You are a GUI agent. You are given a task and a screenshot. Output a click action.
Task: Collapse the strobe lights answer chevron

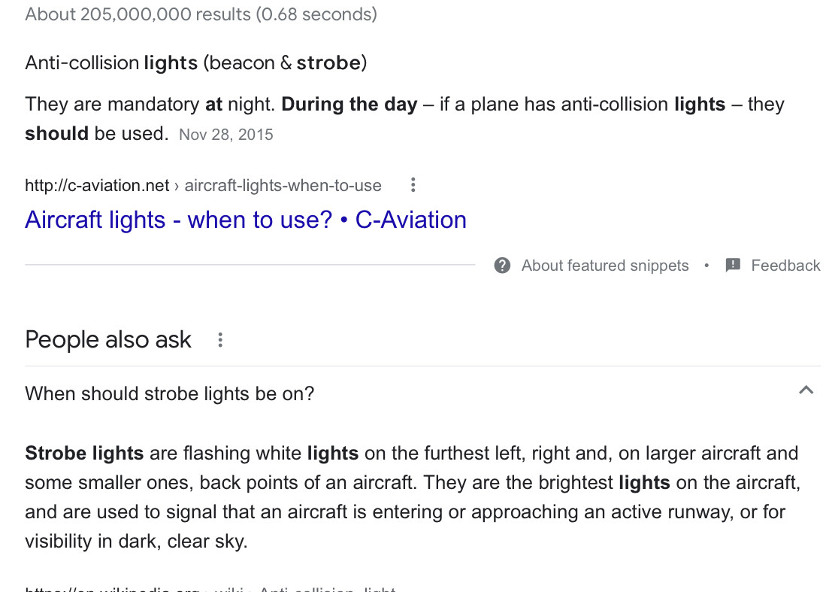(x=806, y=390)
